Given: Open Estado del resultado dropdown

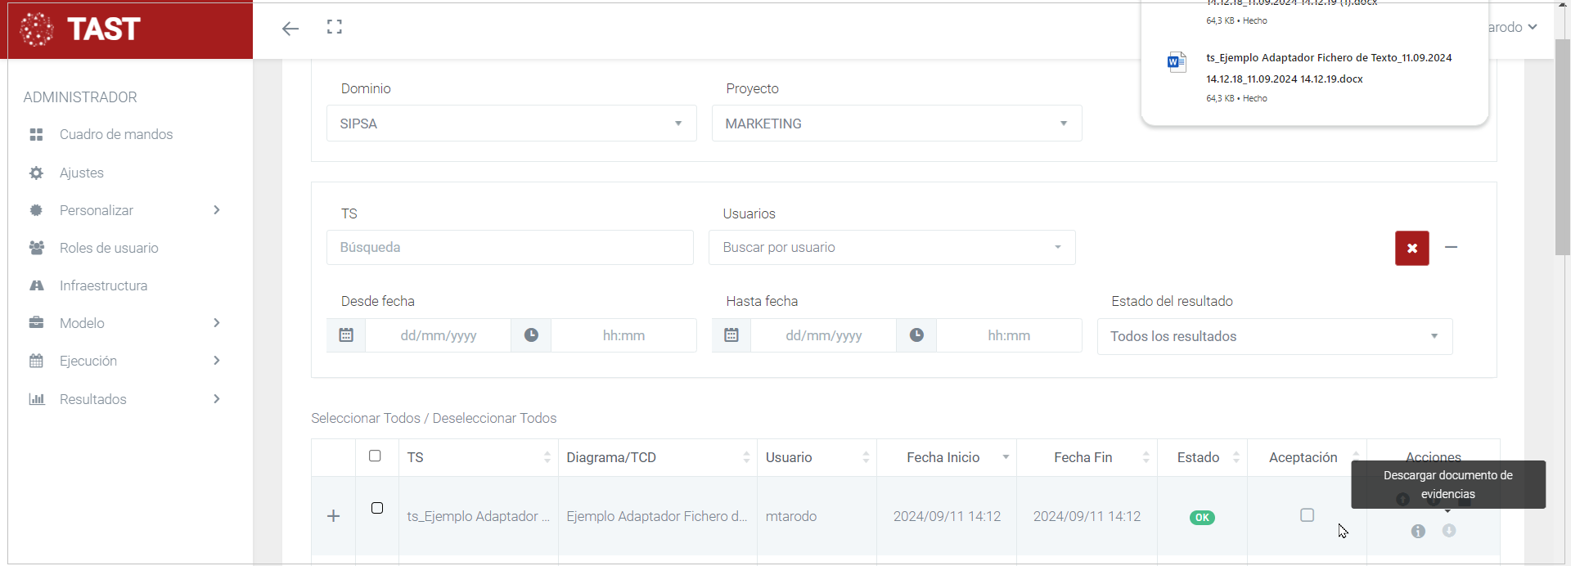Looking at the screenshot, I should coord(1274,336).
